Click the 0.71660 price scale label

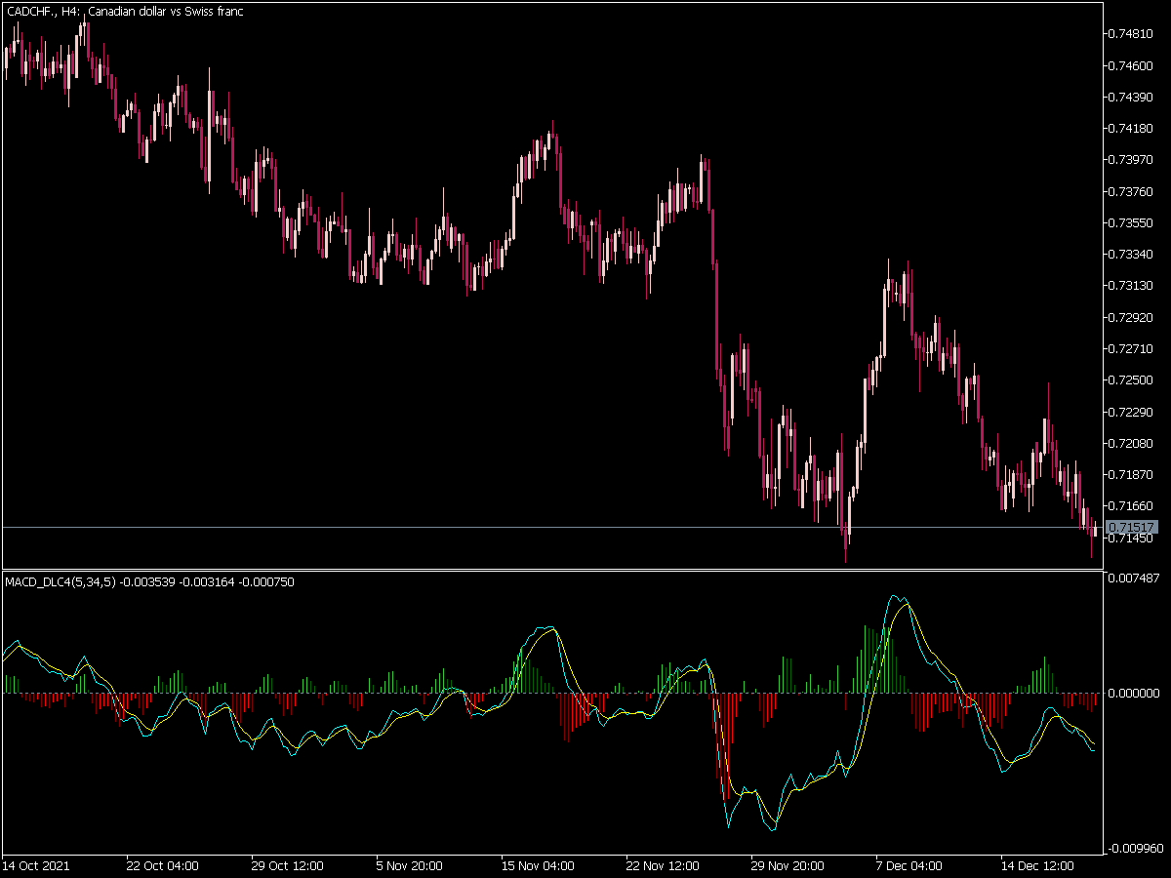coord(1133,505)
